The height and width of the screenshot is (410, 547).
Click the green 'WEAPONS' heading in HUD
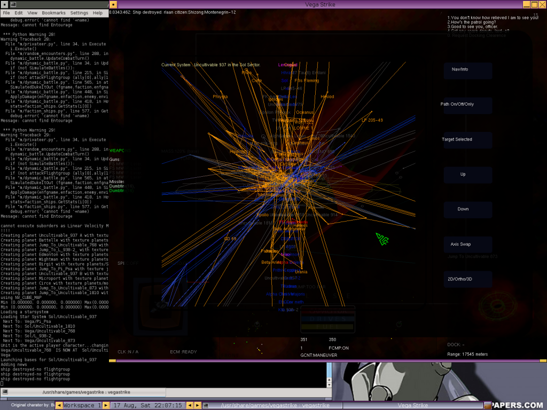pos(120,151)
